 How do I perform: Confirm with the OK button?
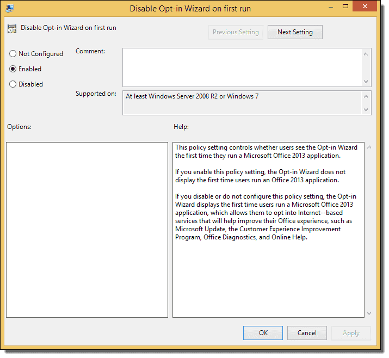pyautogui.click(x=263, y=333)
